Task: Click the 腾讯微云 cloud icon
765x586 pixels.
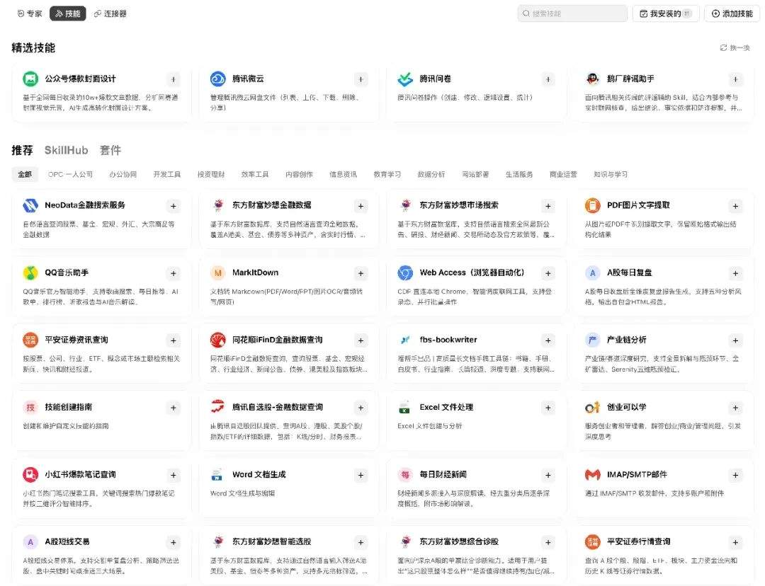Action: point(218,79)
